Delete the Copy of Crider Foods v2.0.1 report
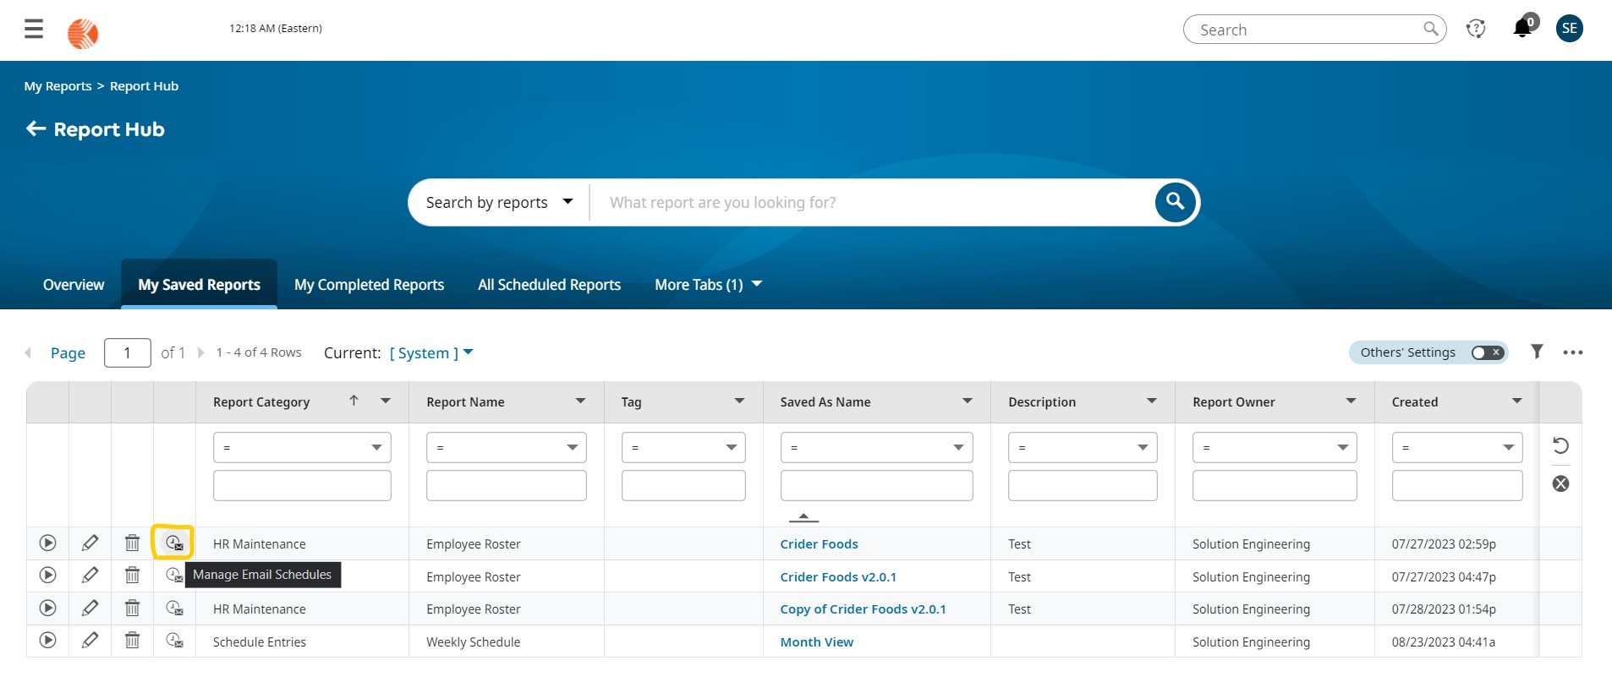This screenshot has height=693, width=1612. (132, 608)
